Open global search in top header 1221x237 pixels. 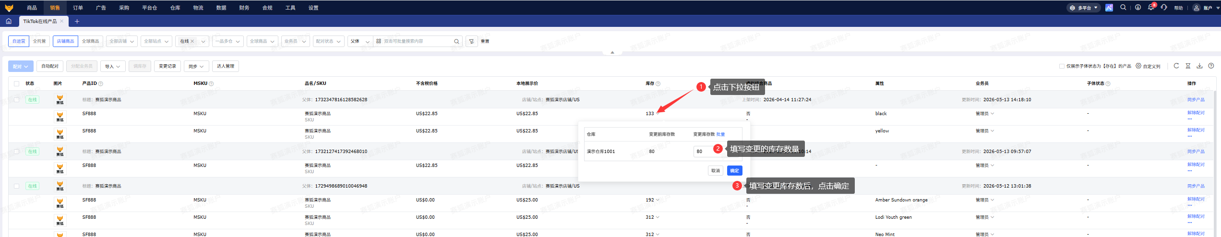(1123, 8)
